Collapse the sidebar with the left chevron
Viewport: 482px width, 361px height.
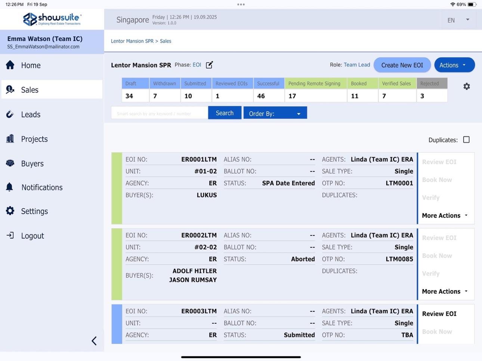(94, 341)
